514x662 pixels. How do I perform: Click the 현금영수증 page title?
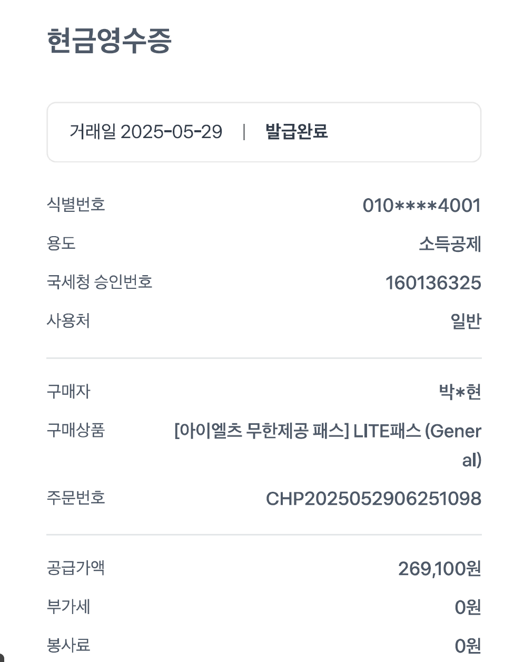click(109, 41)
